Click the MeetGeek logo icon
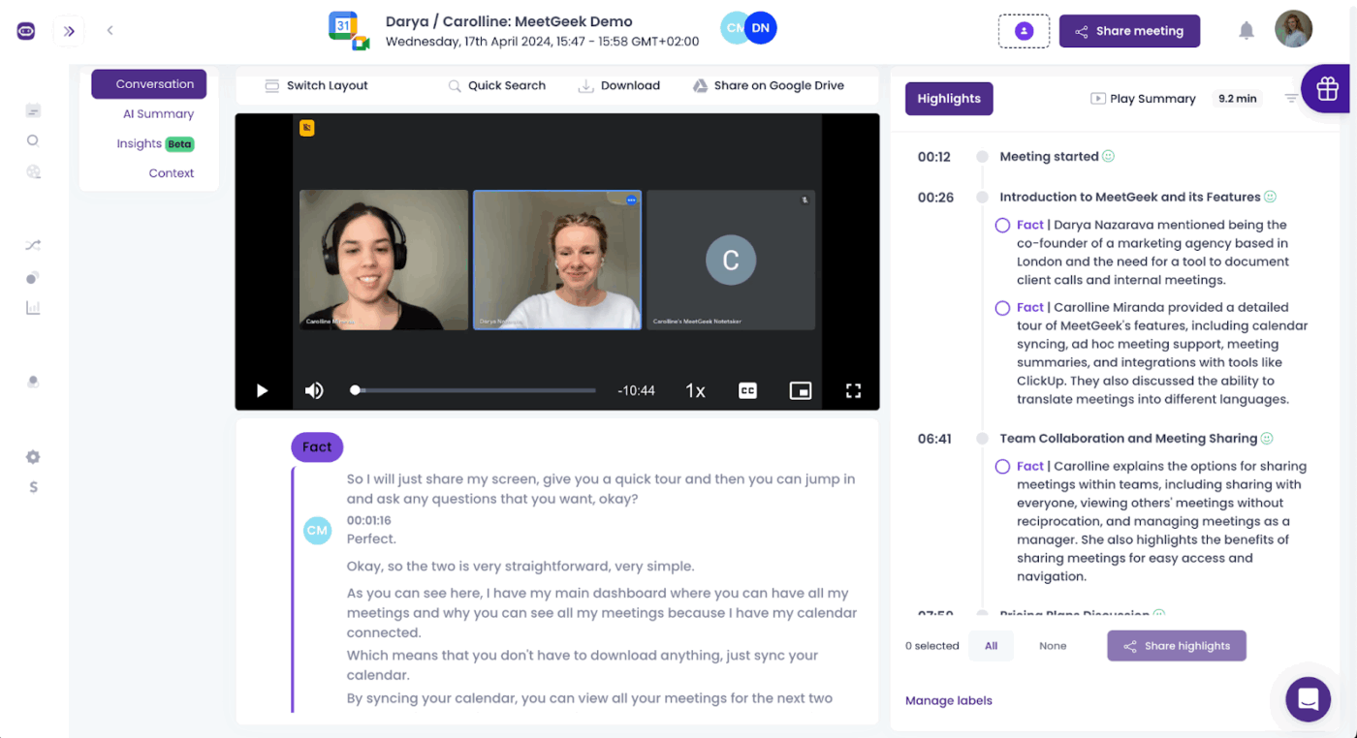The width and height of the screenshot is (1357, 738). point(26,31)
